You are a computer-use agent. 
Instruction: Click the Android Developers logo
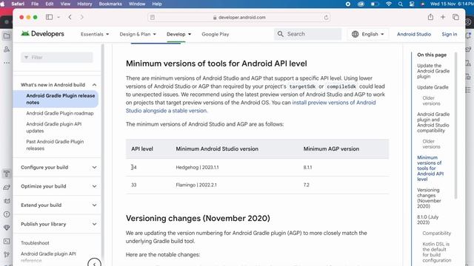43,34
